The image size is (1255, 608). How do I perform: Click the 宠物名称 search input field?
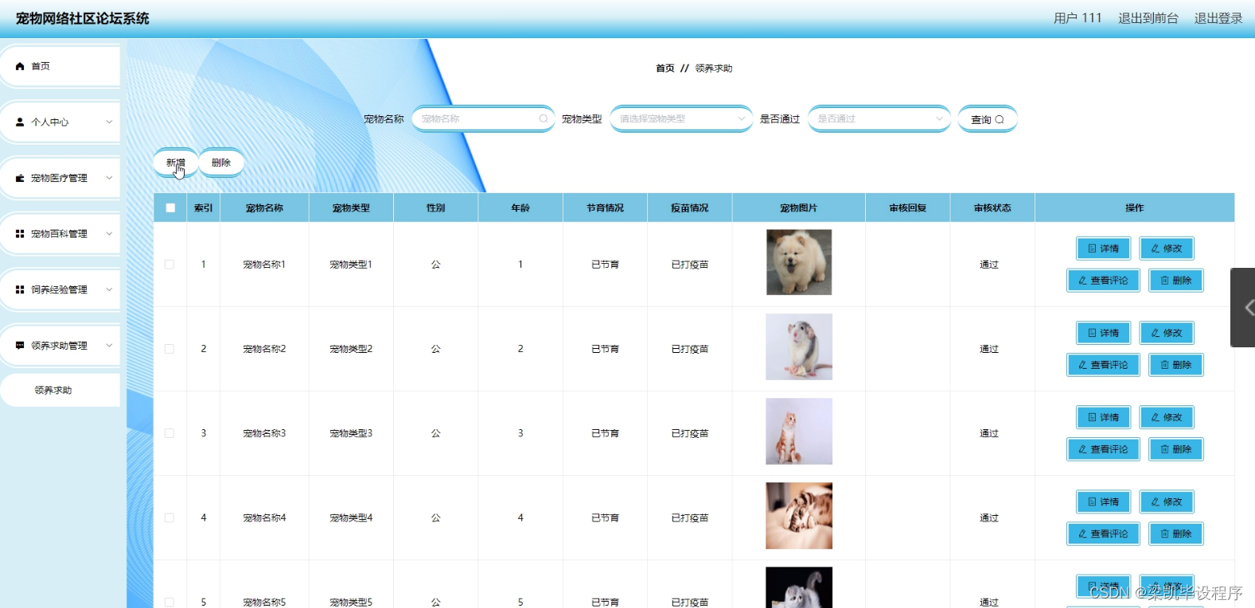tap(483, 118)
